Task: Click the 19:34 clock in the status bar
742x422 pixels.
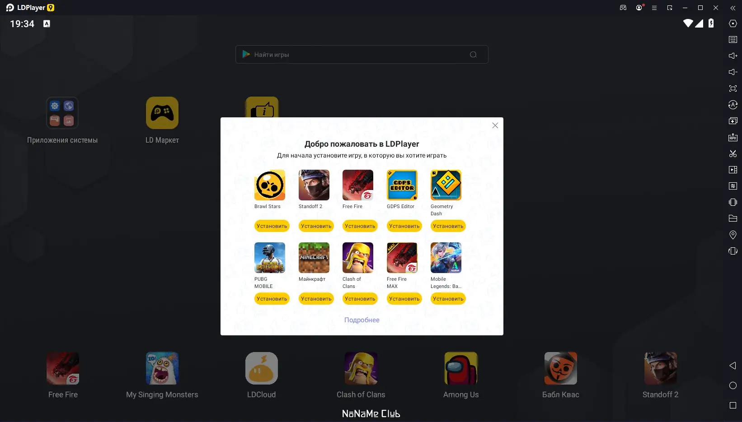Action: coord(22,24)
